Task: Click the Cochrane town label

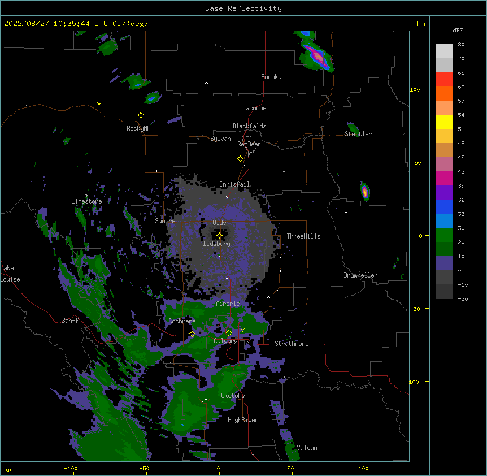Action: tap(182, 321)
